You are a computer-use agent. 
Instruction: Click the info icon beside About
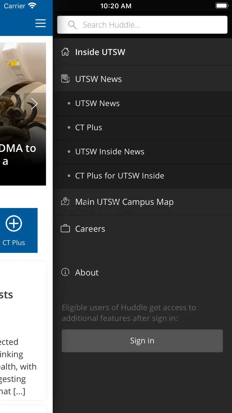[x=65, y=272]
